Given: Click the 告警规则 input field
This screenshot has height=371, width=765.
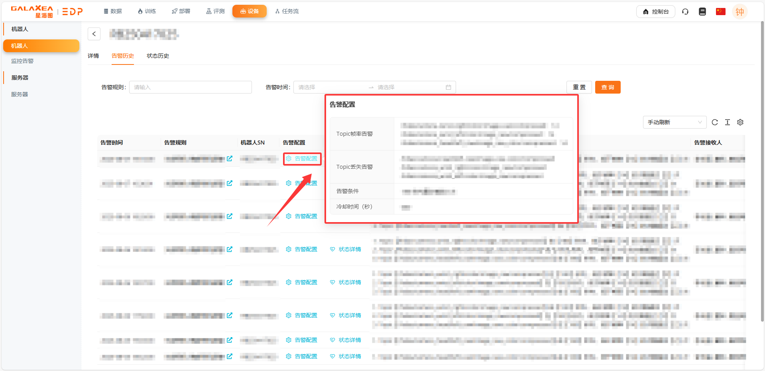Looking at the screenshot, I should pyautogui.click(x=191, y=87).
